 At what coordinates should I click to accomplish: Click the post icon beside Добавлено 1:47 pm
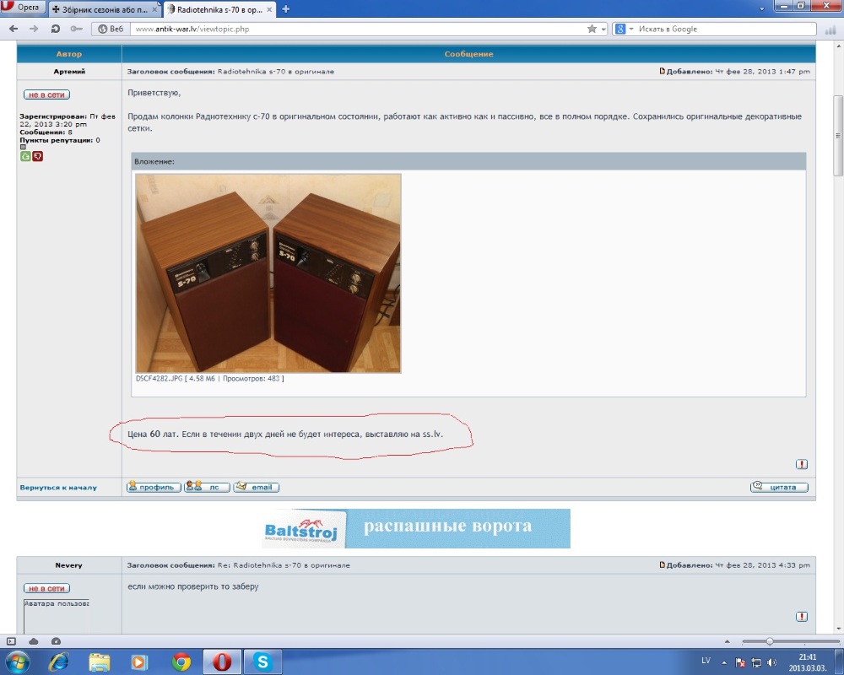662,71
